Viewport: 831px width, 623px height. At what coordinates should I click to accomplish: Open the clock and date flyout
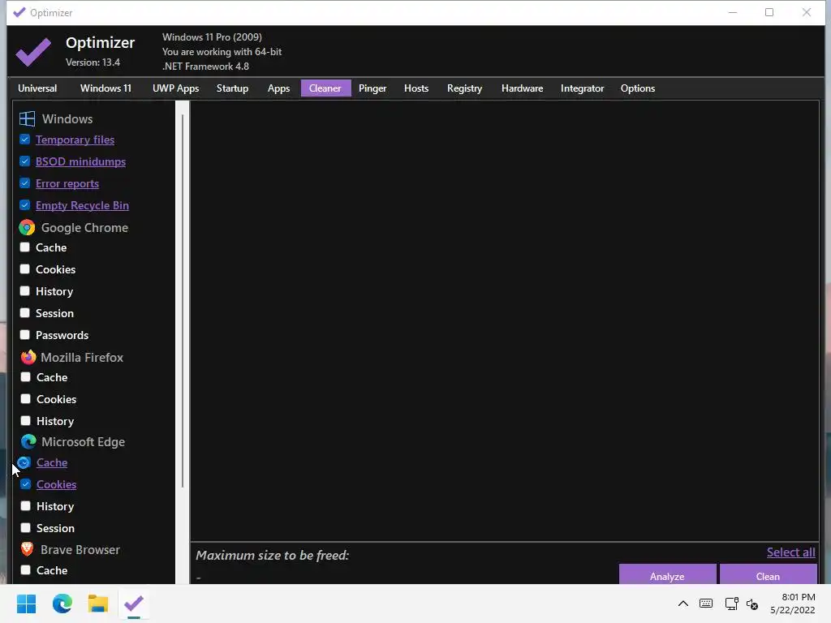click(793, 604)
